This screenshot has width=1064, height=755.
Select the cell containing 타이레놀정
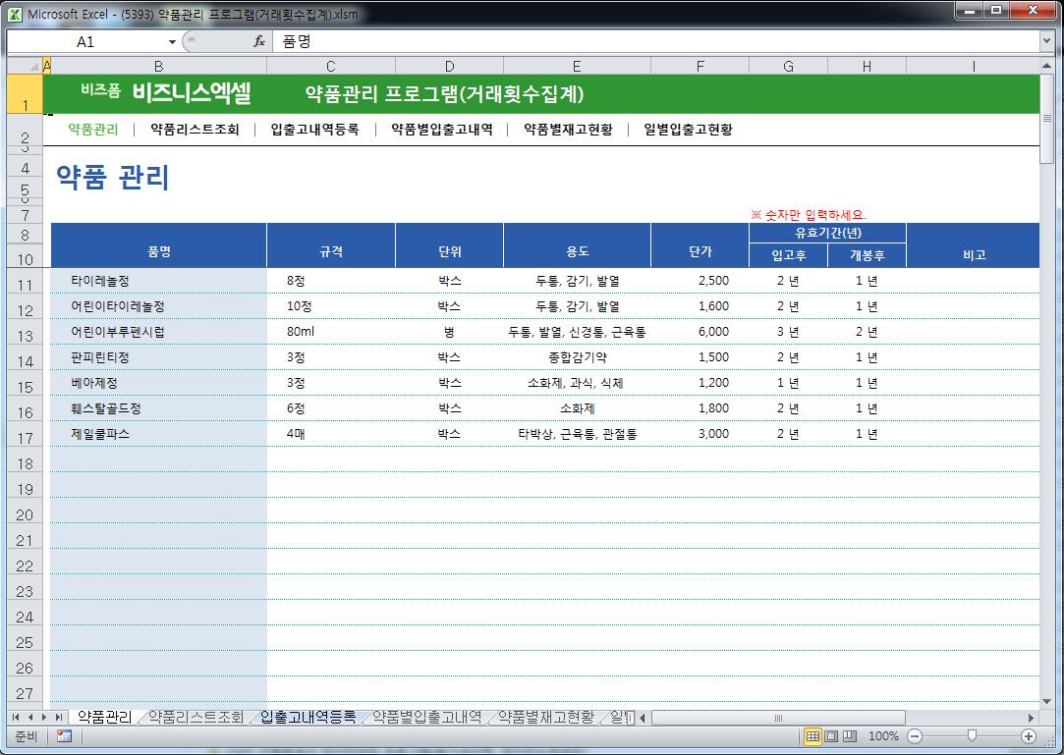(x=157, y=281)
